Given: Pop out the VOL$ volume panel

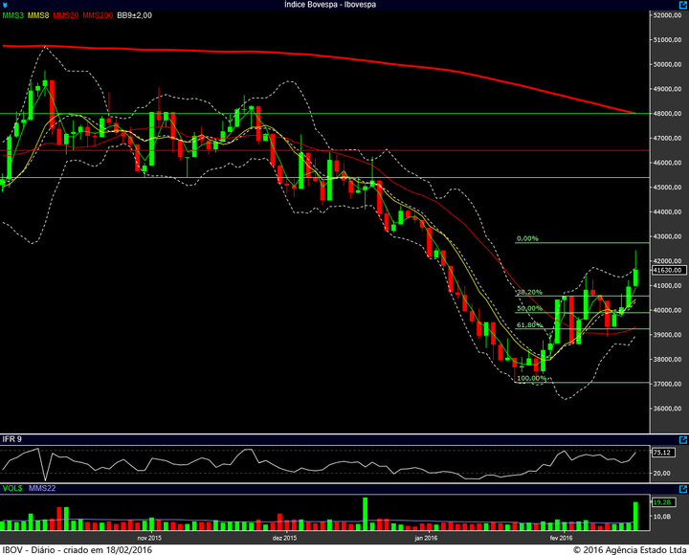Looking at the screenshot, I should pos(683,489).
